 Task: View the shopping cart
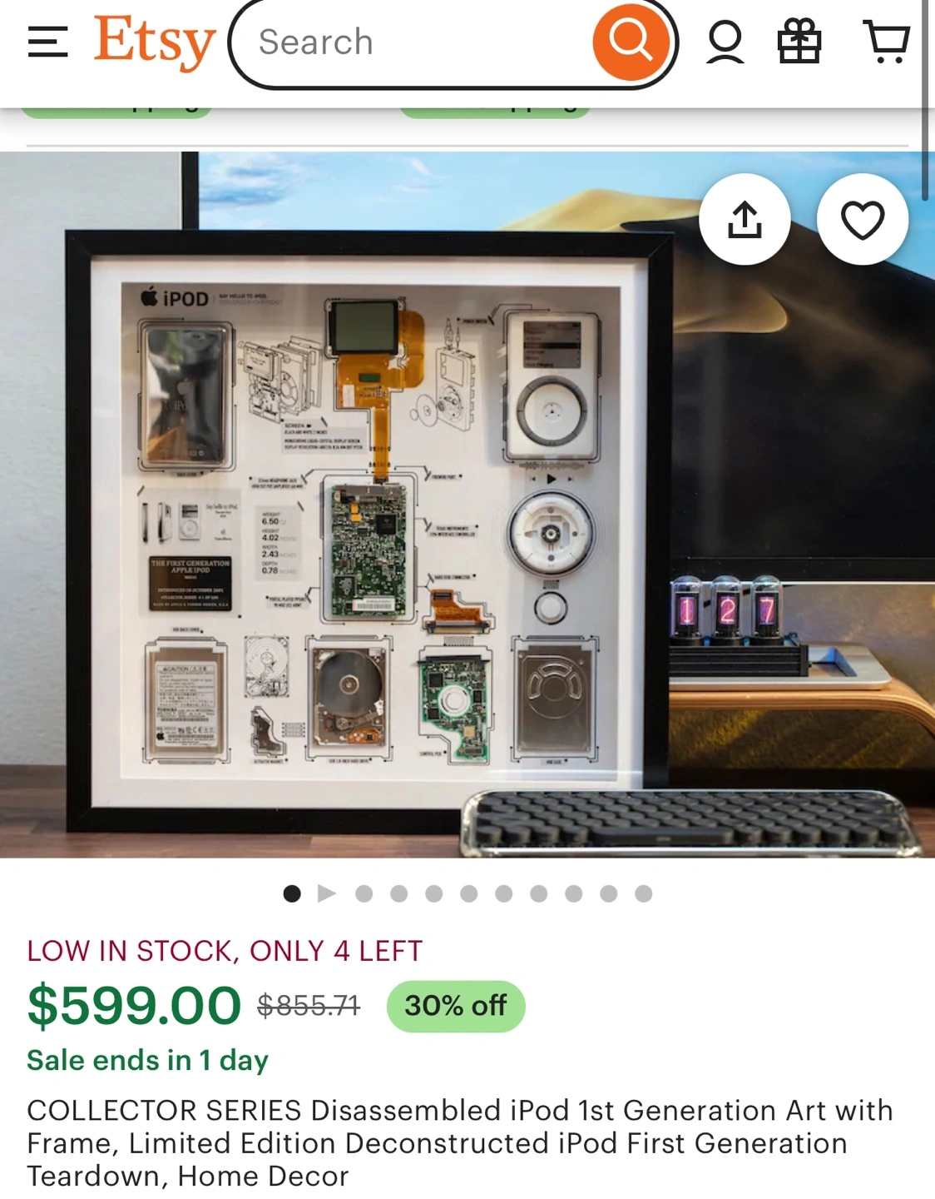[888, 42]
